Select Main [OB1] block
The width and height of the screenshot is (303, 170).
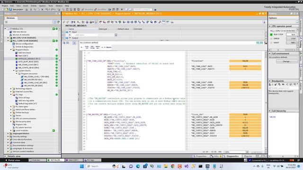[23, 56]
